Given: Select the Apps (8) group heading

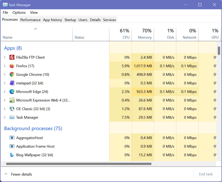Looking at the screenshot, I should click(13, 48).
